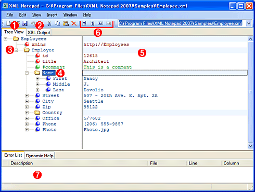Click the Copy toolbar icon
The image size is (255, 192).
pyautogui.click(x=57, y=23)
